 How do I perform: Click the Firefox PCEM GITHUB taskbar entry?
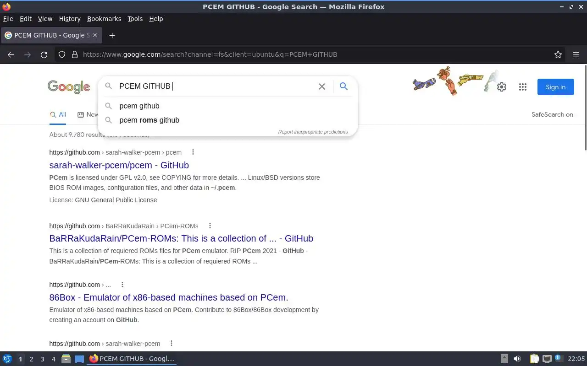point(132,359)
